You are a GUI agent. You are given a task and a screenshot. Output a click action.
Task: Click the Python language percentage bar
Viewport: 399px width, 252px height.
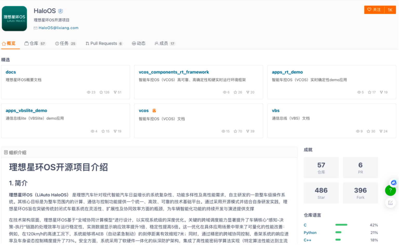point(338,232)
